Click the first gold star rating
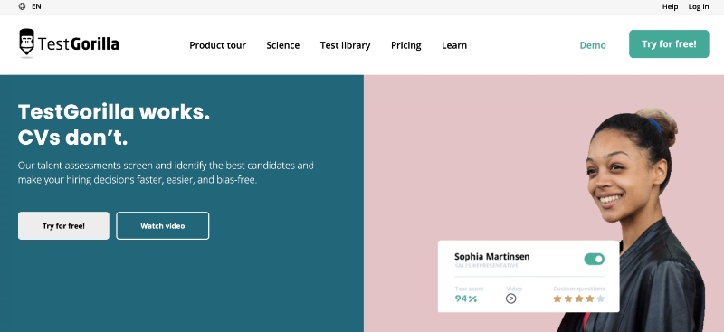This screenshot has width=724, height=332. tap(557, 299)
